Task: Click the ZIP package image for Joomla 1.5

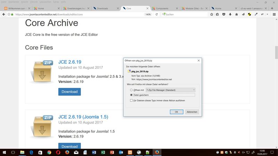Action: pyautogui.click(x=42, y=127)
